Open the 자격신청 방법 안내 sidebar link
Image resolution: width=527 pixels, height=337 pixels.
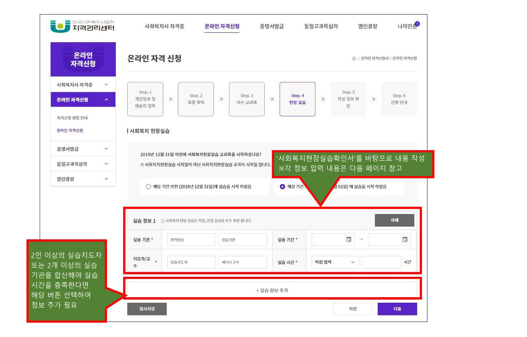click(72, 118)
